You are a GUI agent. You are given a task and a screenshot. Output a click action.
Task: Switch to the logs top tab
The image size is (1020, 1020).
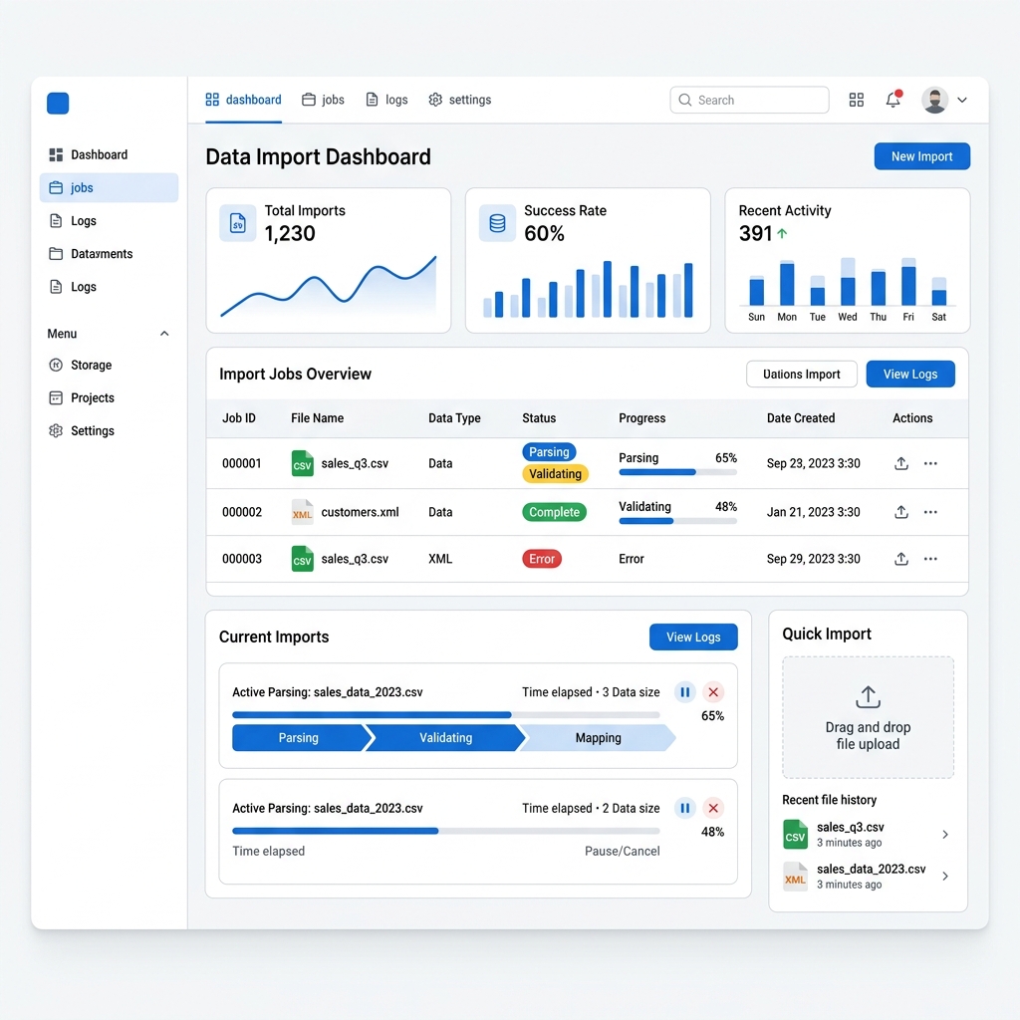point(386,100)
